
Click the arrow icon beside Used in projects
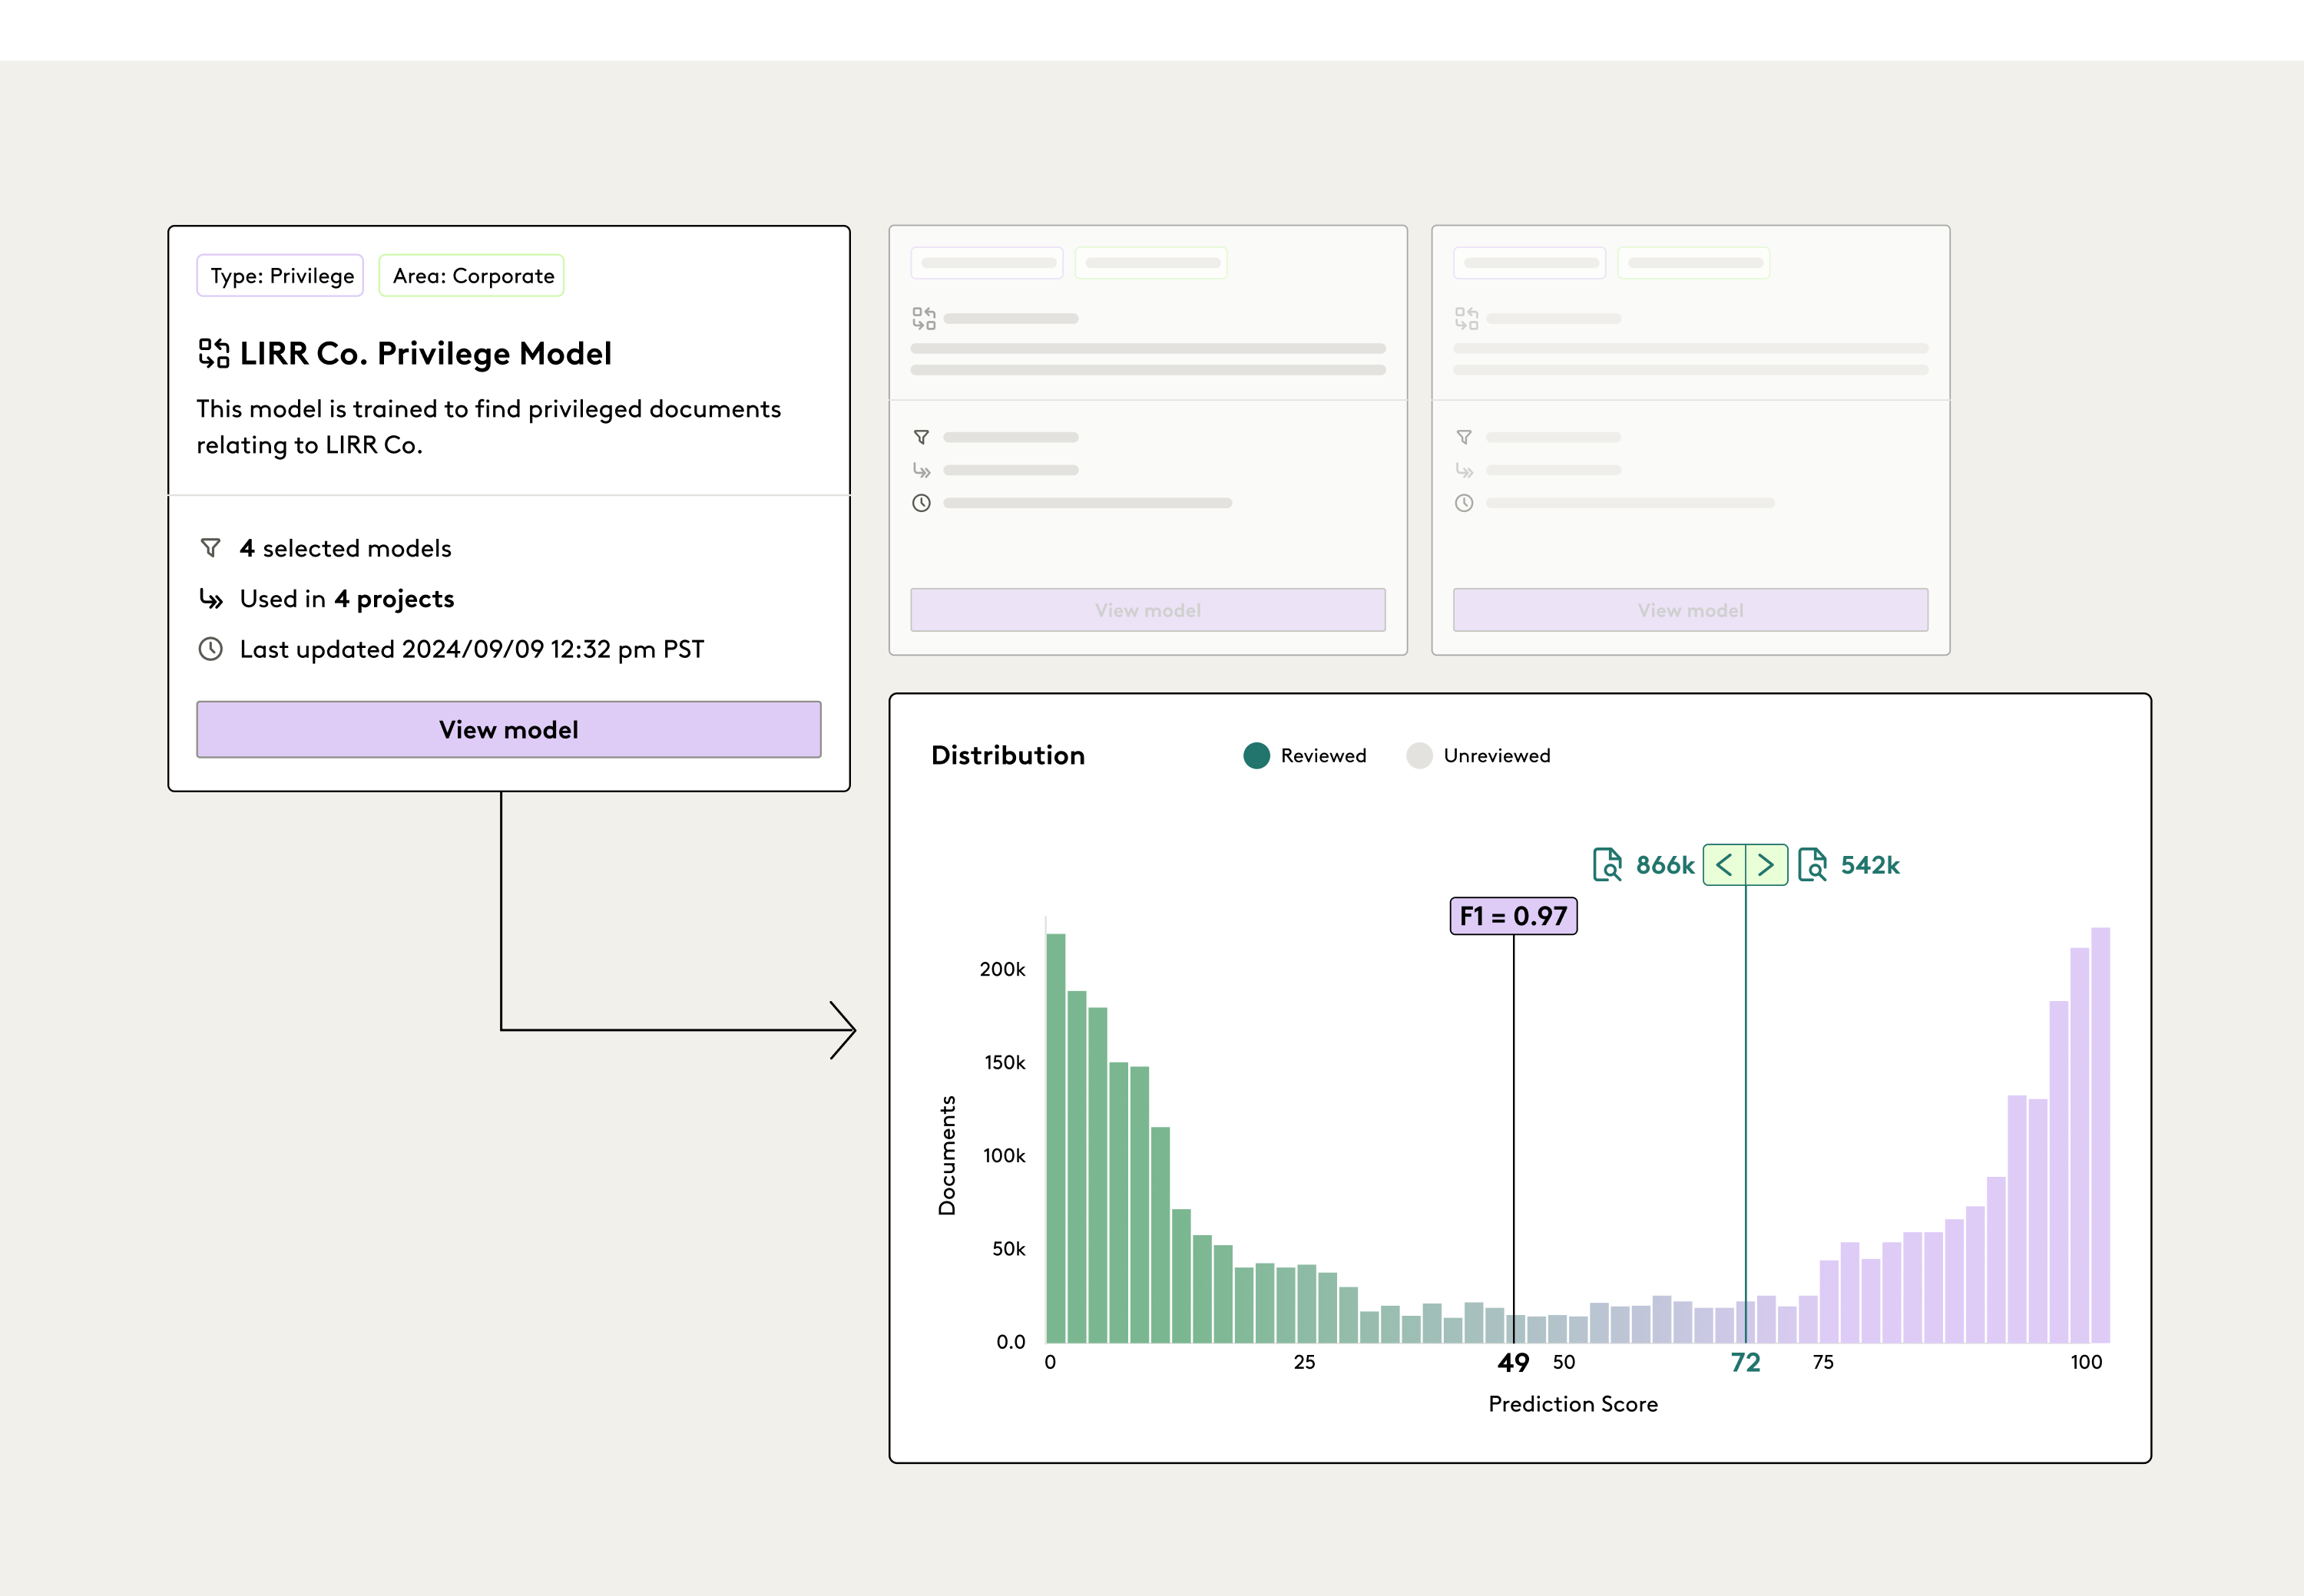point(210,598)
